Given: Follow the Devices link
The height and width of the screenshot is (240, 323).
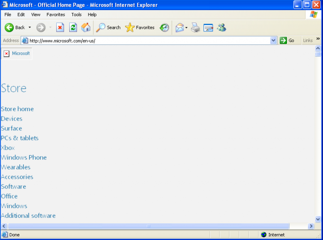Looking at the screenshot, I should click(12, 119).
